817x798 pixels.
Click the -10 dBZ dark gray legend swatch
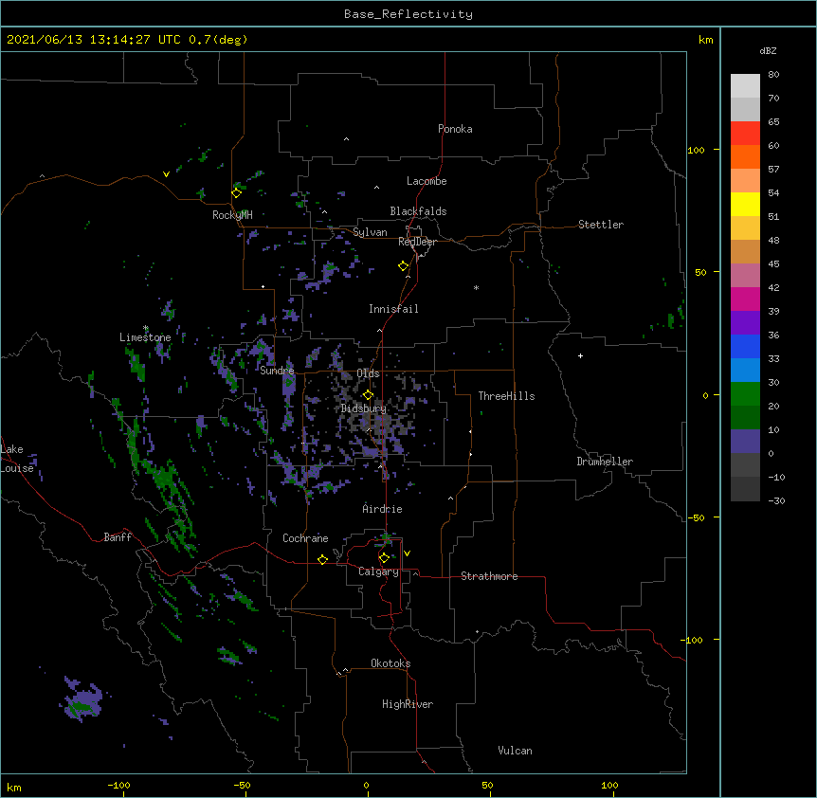pyautogui.click(x=745, y=489)
